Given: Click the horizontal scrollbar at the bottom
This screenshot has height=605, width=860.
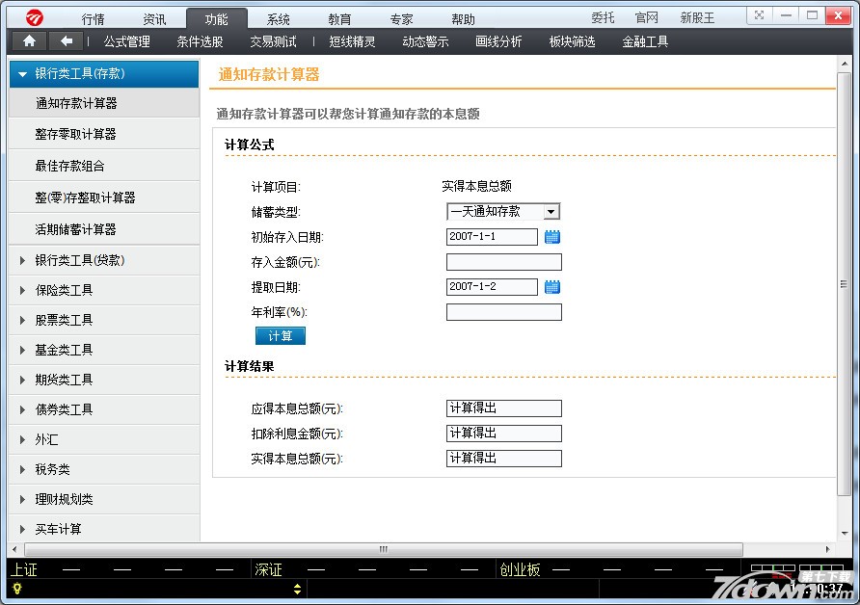Looking at the screenshot, I should click(x=383, y=549).
